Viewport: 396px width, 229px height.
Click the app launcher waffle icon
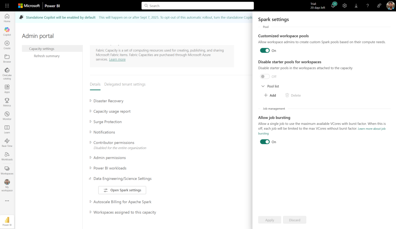[x=7, y=6]
